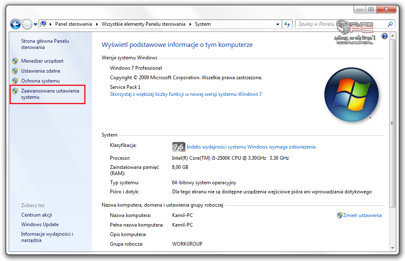
Task: Open Menedżer urządzeń
Action: pyautogui.click(x=42, y=61)
